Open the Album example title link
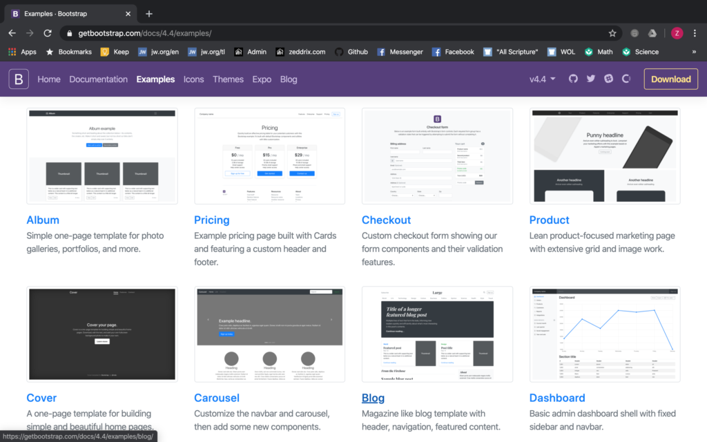This screenshot has width=707, height=442. tap(43, 220)
